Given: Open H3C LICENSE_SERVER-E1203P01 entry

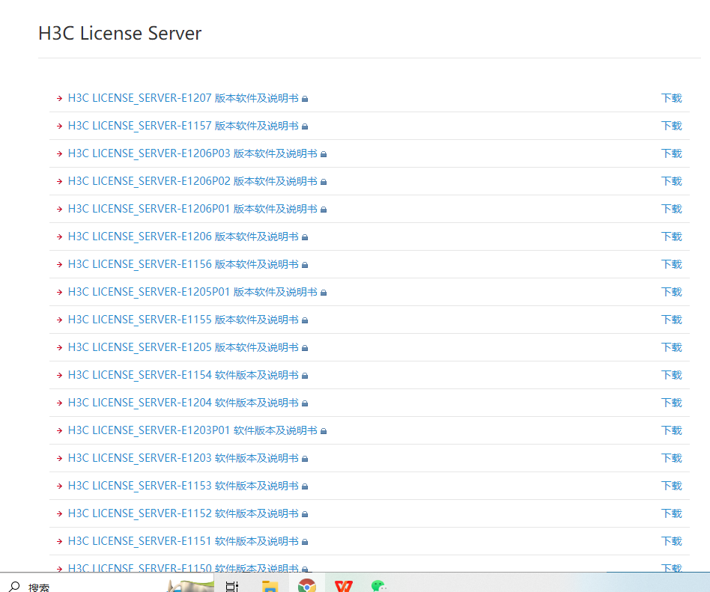Looking at the screenshot, I should 192,430.
